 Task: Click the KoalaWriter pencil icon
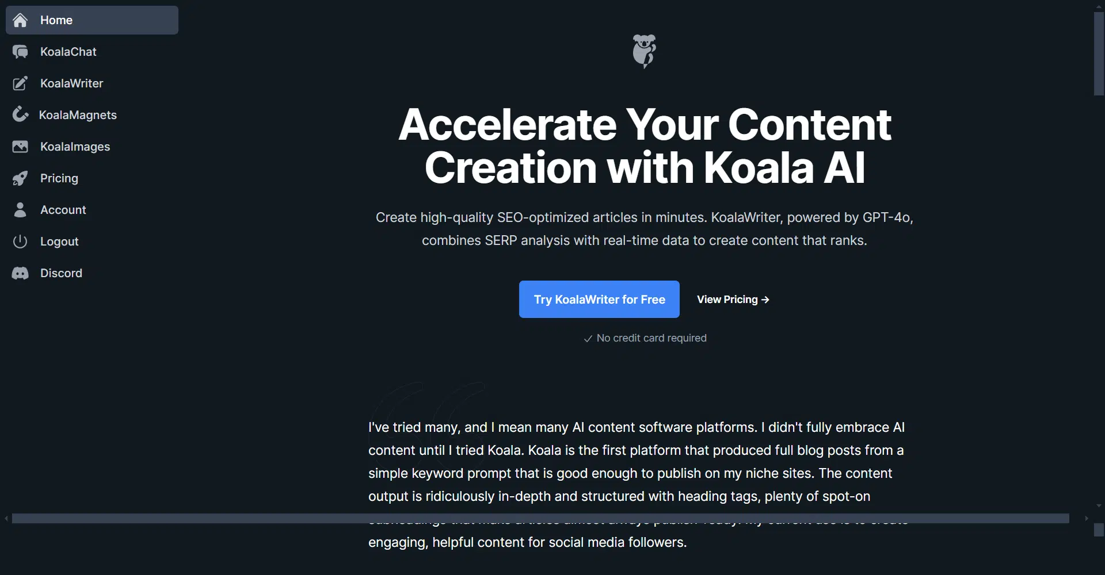tap(20, 83)
